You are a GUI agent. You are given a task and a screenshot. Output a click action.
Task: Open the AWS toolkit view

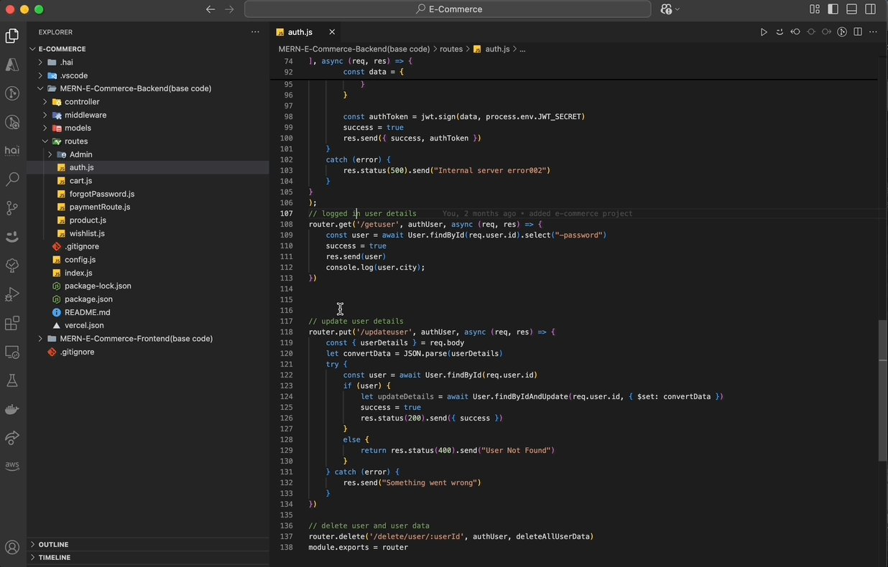pyautogui.click(x=12, y=466)
